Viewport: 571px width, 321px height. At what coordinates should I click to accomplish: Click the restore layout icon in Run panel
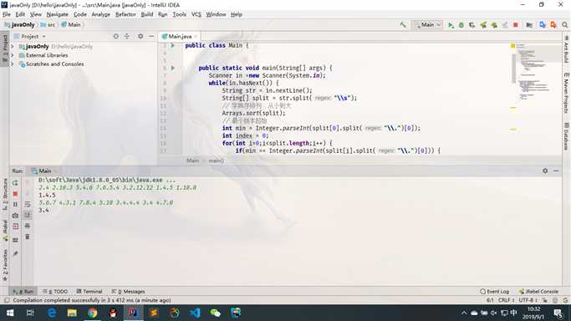coord(15,240)
